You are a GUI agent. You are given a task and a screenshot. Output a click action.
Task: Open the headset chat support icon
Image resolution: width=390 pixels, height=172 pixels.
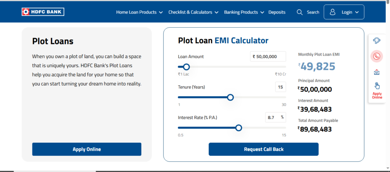click(x=377, y=41)
